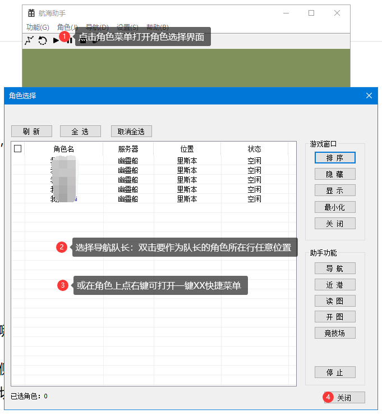Click the 竞技场 button
This screenshot has width=382, height=414.
click(x=335, y=333)
